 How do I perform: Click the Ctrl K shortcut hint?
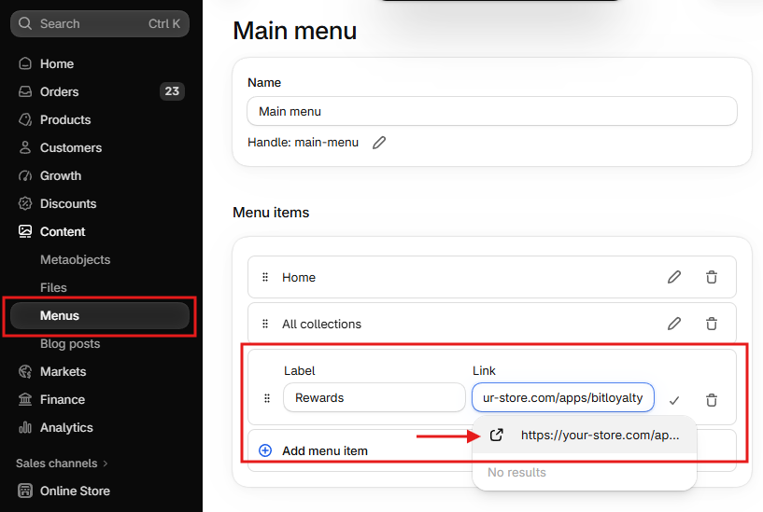tap(164, 23)
